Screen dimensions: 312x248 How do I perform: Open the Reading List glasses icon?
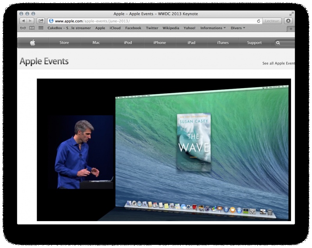point(23,28)
